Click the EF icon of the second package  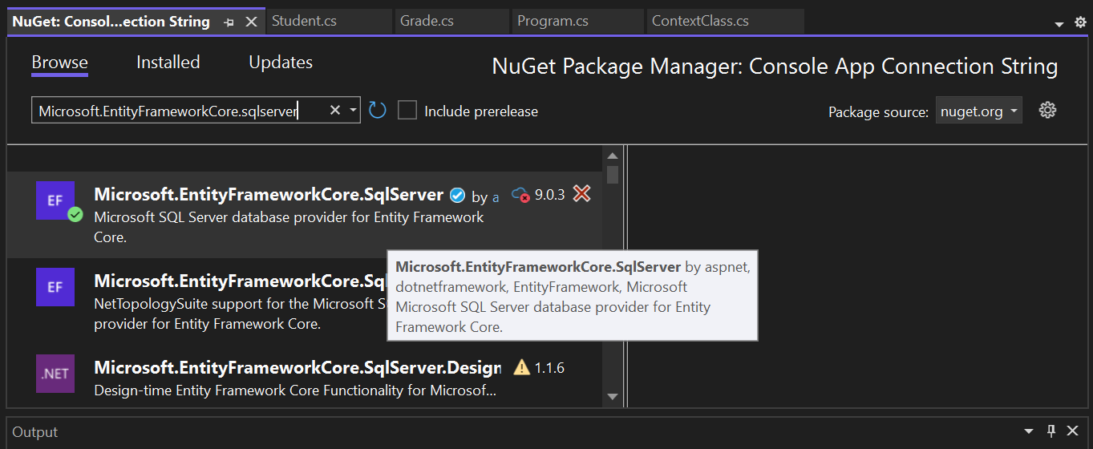coord(55,287)
